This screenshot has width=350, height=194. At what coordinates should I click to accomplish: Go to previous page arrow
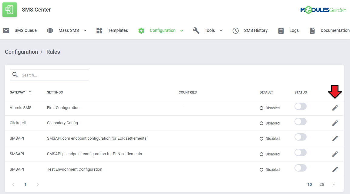(13, 184)
